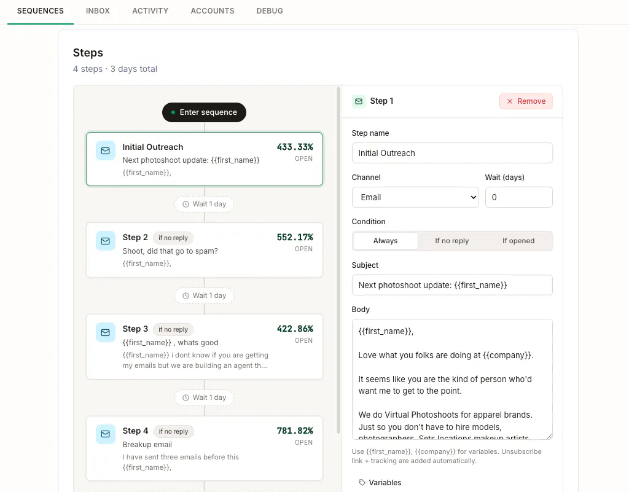Switch to the Inbox tab

tap(98, 11)
